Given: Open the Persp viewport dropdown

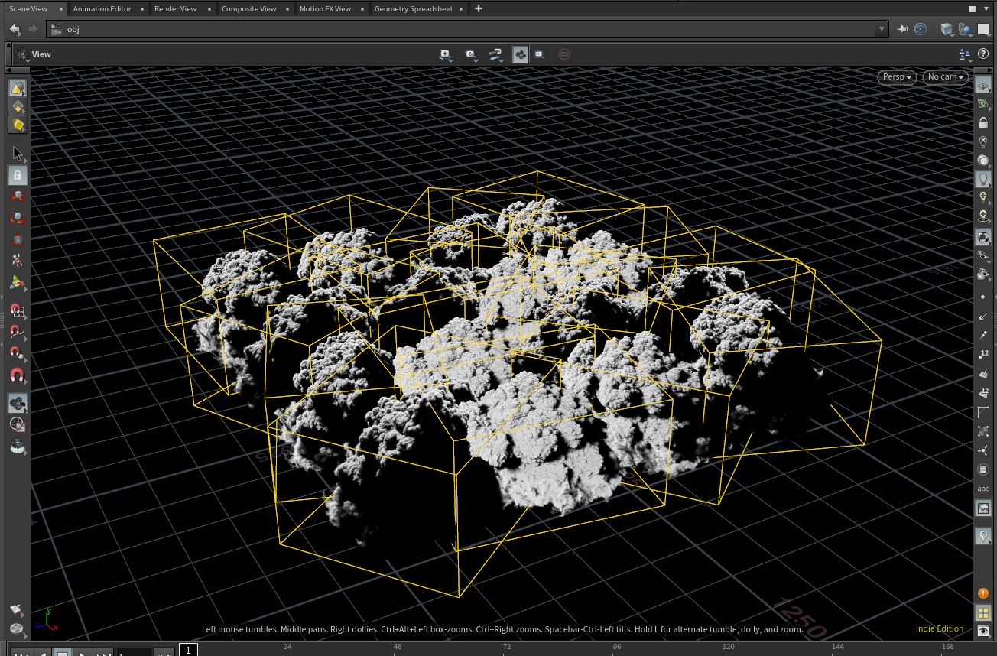Looking at the screenshot, I should (x=896, y=77).
